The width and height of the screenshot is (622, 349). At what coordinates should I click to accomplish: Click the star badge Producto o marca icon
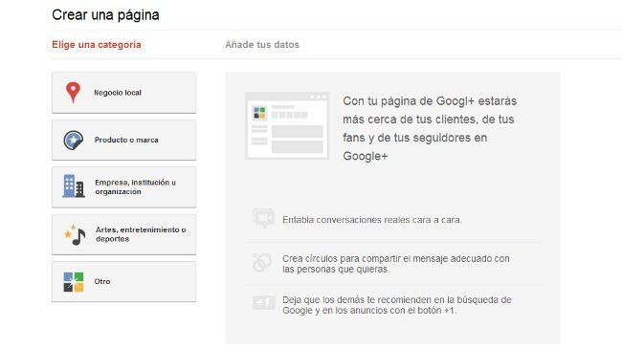(74, 140)
